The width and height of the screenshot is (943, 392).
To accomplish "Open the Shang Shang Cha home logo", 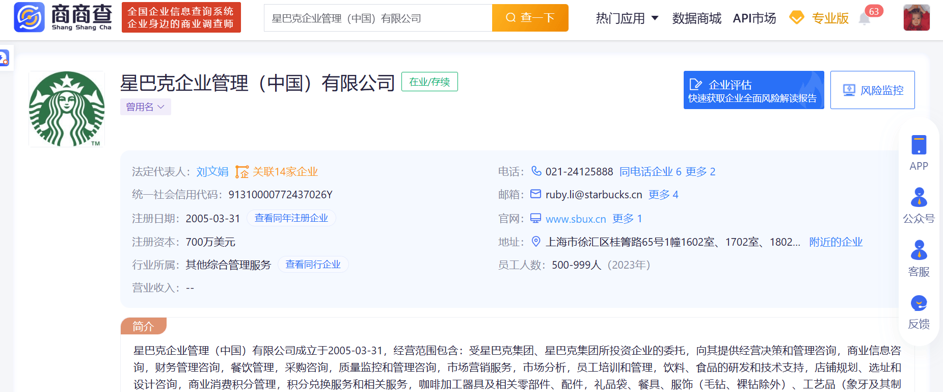I will [63, 17].
